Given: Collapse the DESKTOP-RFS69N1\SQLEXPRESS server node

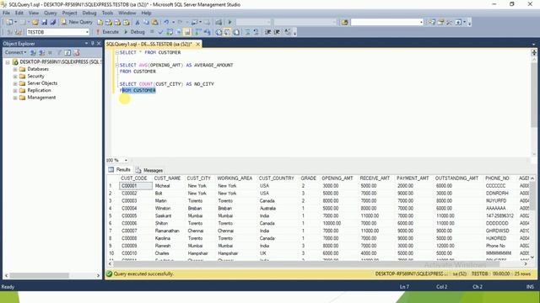Looking at the screenshot, I should (x=8, y=62).
